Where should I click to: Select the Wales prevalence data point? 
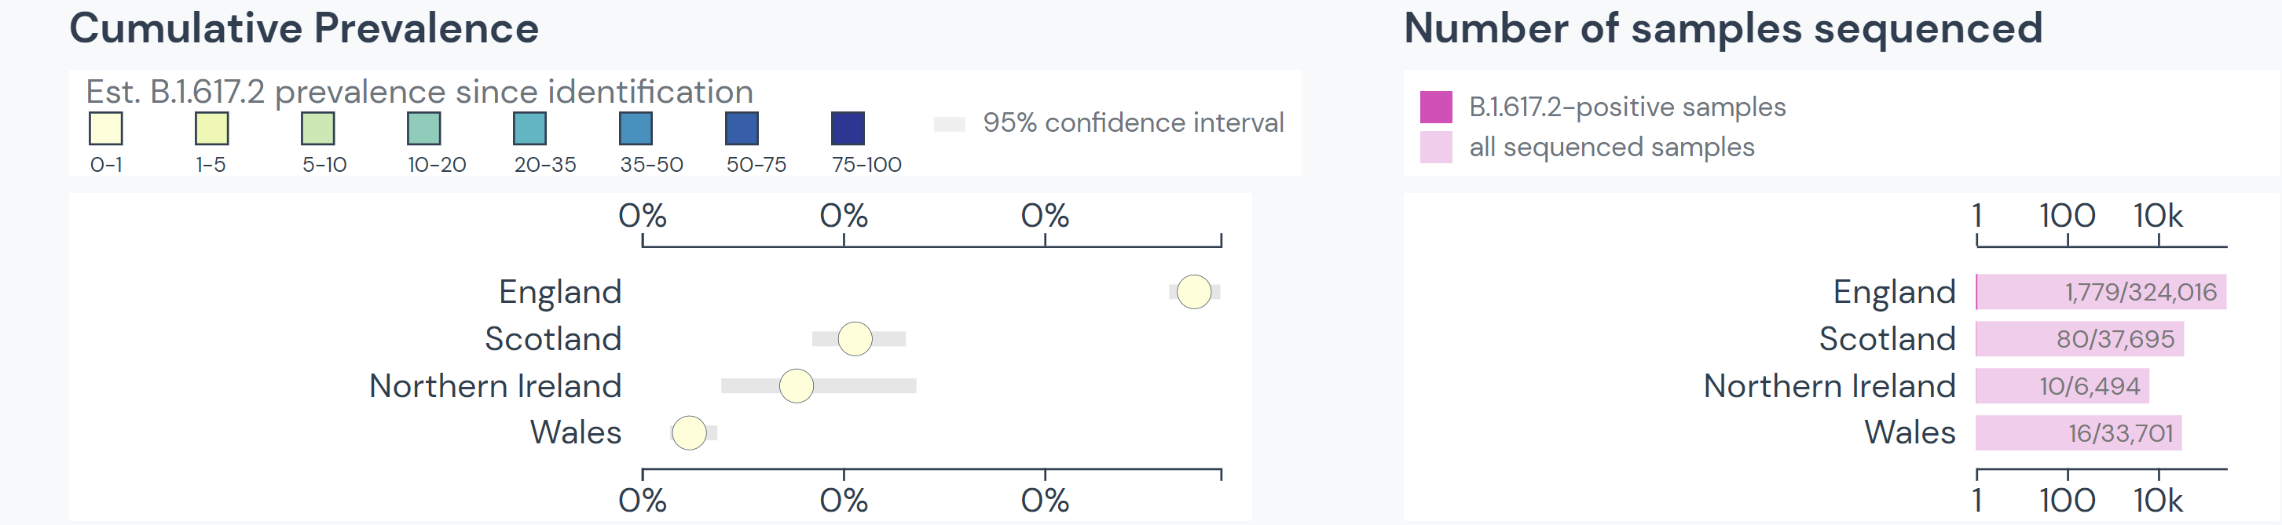689,433
